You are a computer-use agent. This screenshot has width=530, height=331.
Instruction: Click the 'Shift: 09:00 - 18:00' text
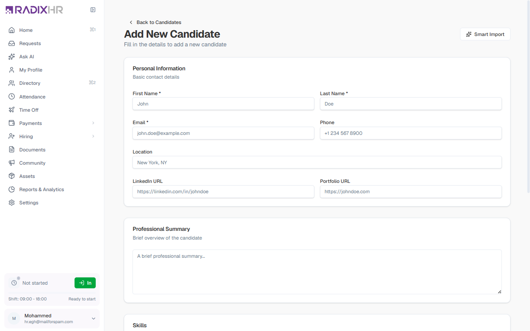point(27,299)
